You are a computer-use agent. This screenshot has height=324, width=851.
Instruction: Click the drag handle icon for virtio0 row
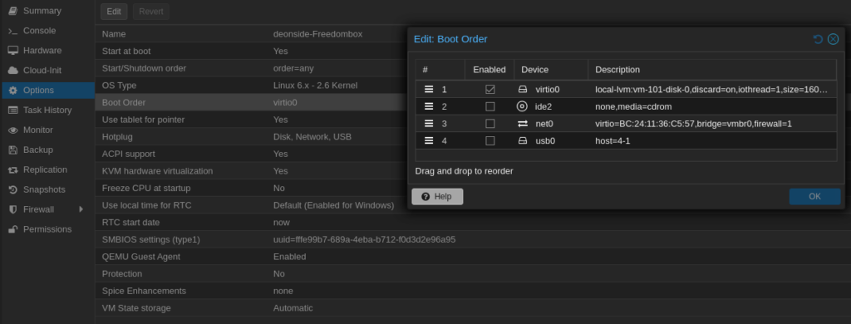(429, 89)
